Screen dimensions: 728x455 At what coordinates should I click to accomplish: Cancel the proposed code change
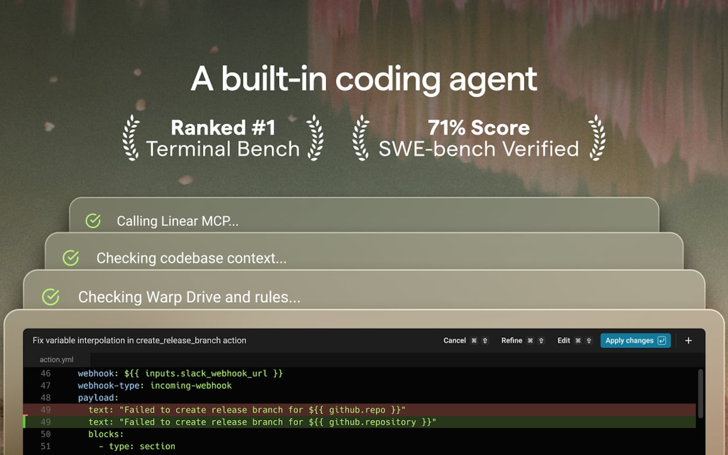point(455,341)
